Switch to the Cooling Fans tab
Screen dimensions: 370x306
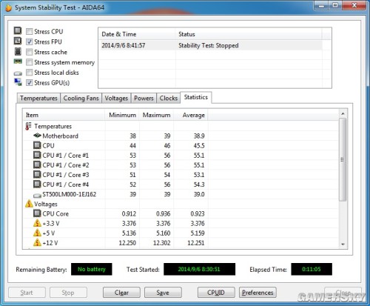point(81,98)
